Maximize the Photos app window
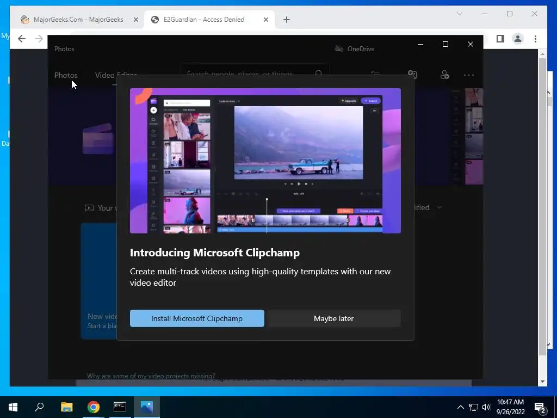Viewport: 557px width, 418px height. (x=445, y=44)
